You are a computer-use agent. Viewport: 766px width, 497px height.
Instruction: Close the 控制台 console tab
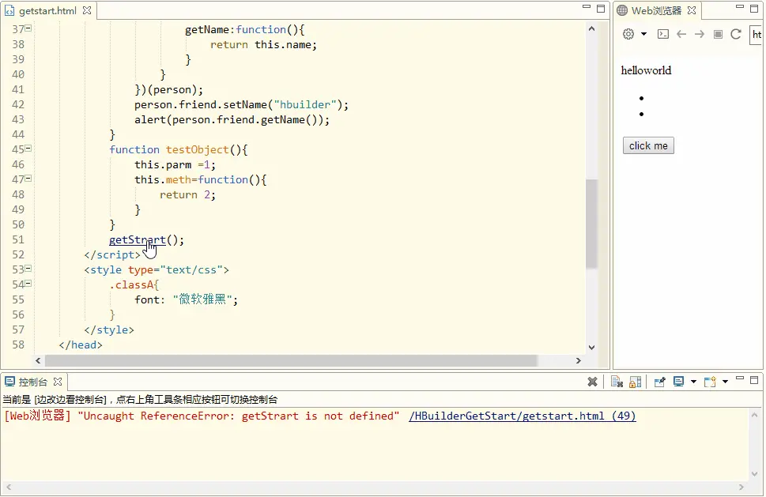(x=58, y=382)
